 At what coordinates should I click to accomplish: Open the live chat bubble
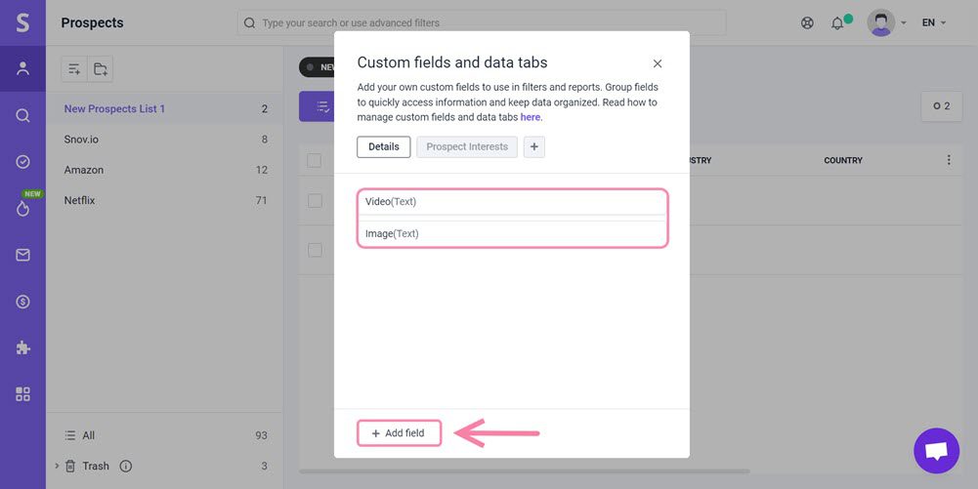coord(936,451)
